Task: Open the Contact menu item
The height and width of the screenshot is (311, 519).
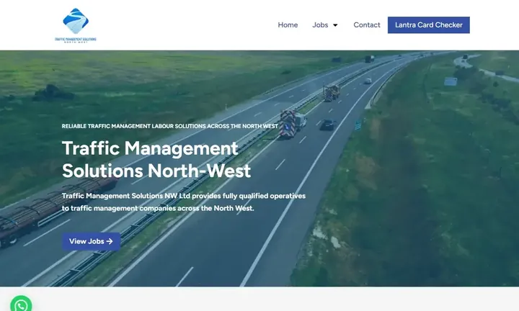Action: [x=367, y=24]
